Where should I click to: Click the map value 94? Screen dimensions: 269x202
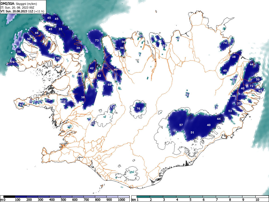79,76
